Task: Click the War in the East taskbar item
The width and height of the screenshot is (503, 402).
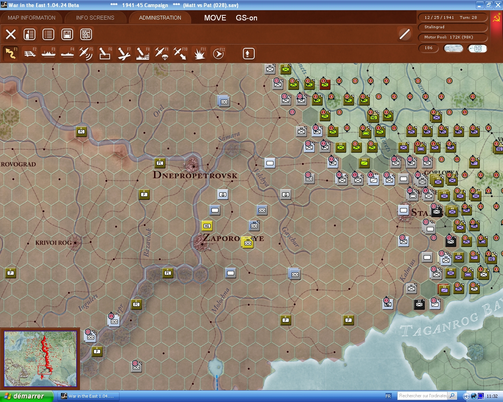Action: coord(88,396)
